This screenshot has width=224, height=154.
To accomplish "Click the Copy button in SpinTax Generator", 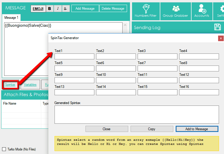I will point(152,129).
